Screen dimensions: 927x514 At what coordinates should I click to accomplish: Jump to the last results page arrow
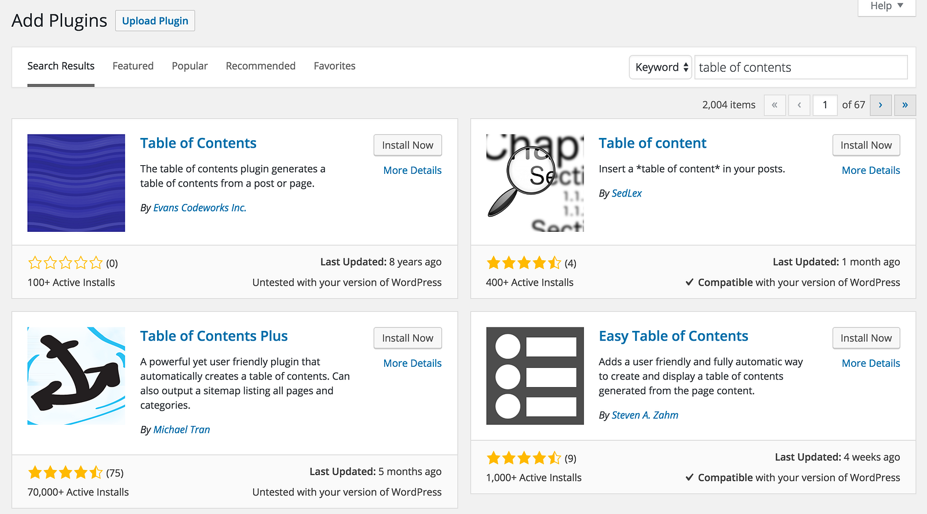coord(905,105)
